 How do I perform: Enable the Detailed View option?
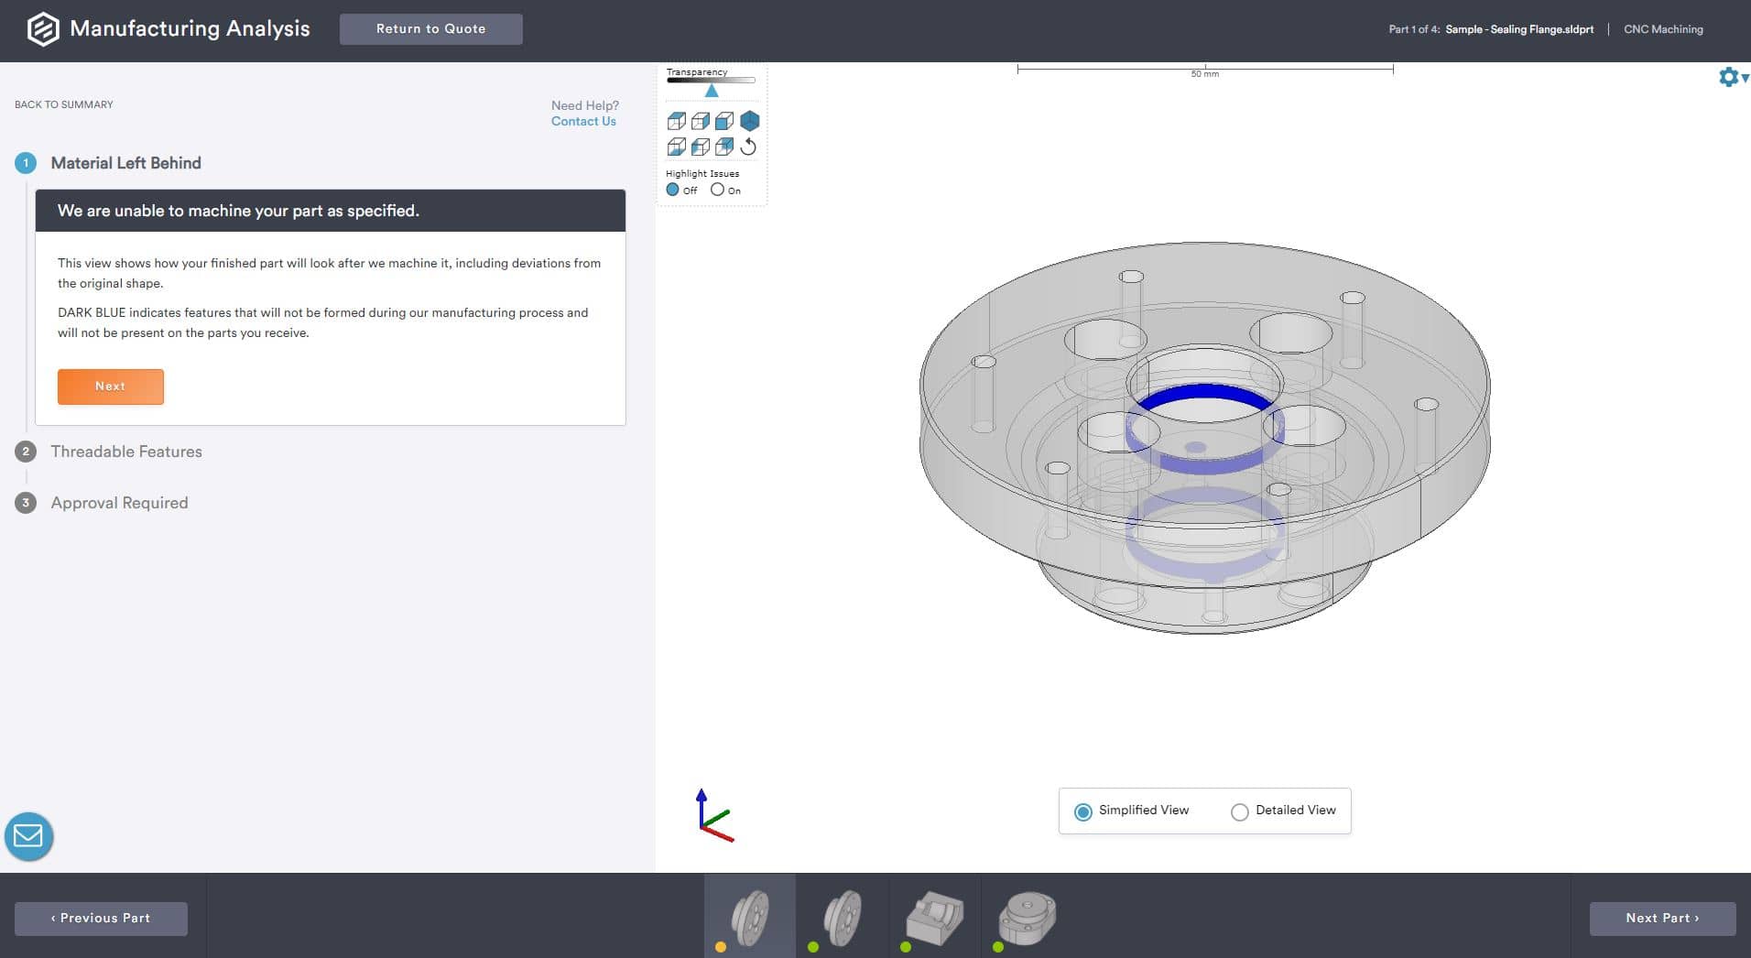pos(1240,811)
